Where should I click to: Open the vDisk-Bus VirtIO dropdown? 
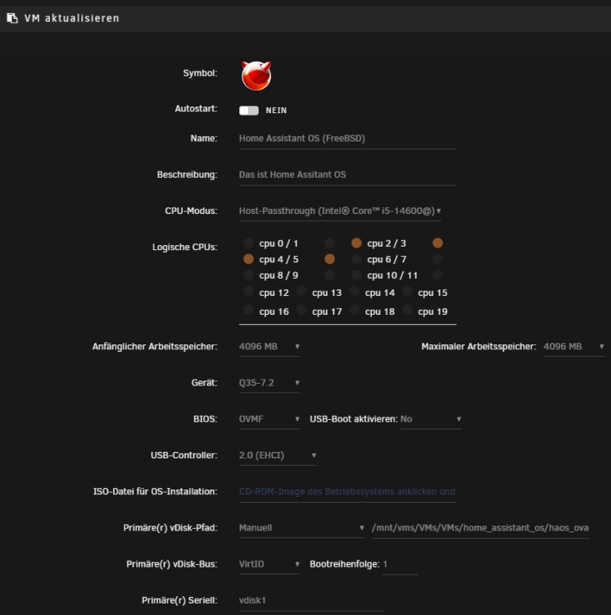tap(269, 564)
